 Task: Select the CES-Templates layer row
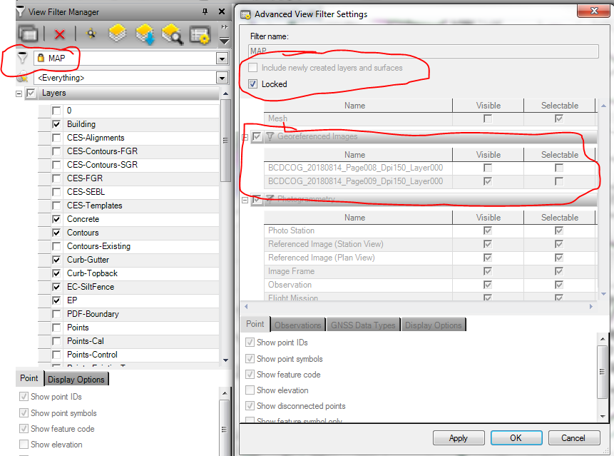pos(128,206)
